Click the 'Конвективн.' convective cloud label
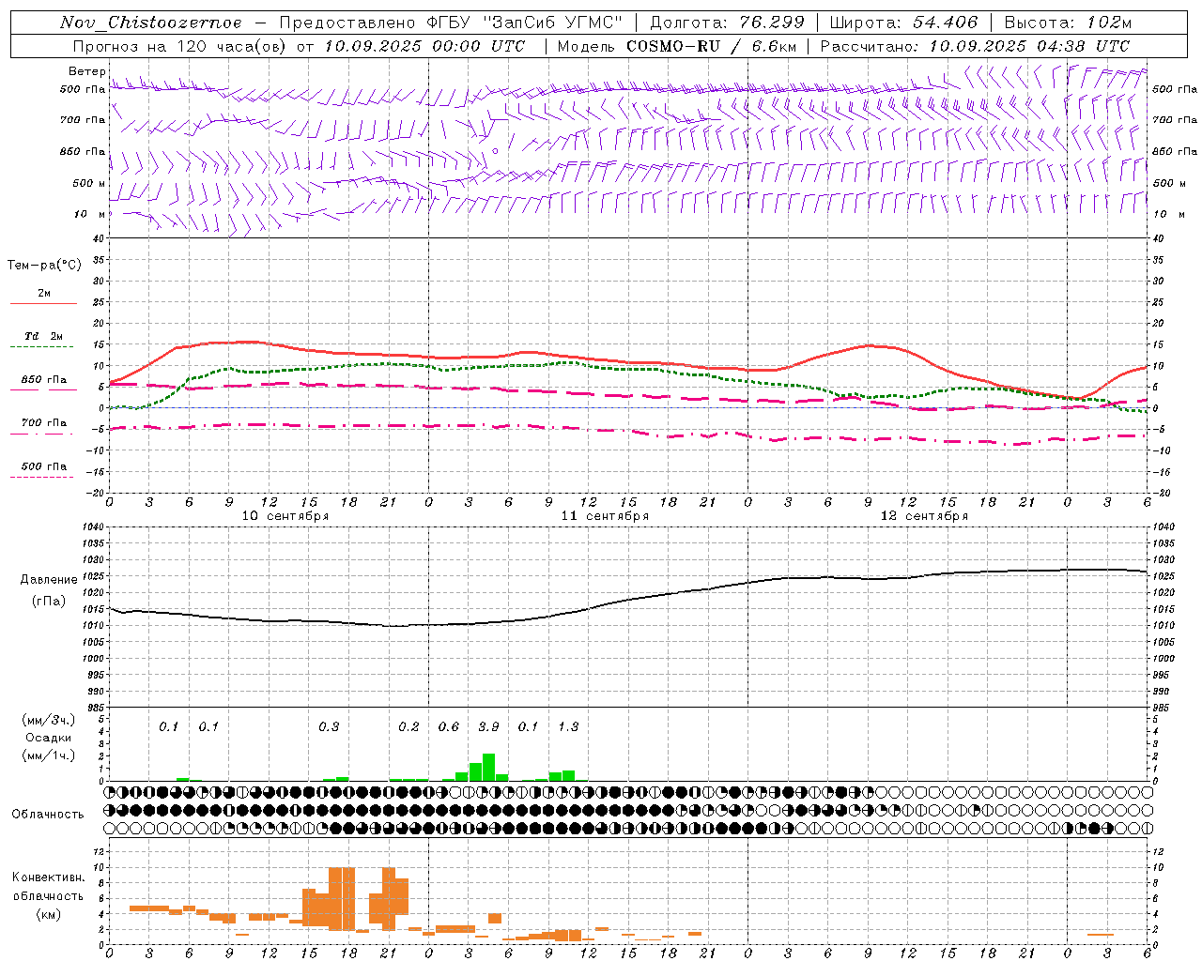1202x961 pixels. click(x=49, y=877)
